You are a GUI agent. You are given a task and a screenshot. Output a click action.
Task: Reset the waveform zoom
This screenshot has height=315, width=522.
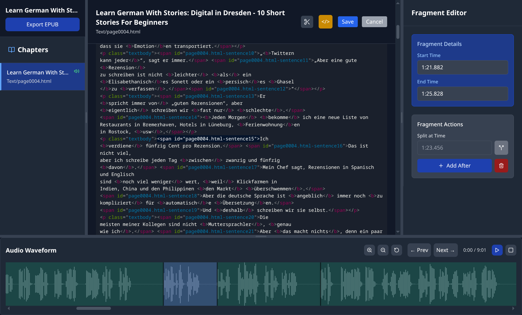[x=397, y=250]
